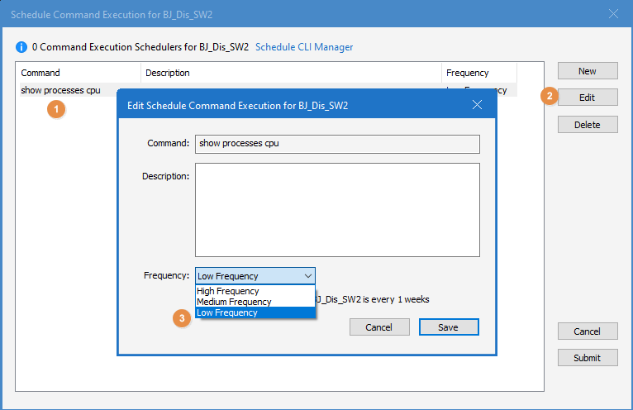The image size is (633, 410).
Task: Click the Command field showing show processes cpu
Action: (x=337, y=144)
